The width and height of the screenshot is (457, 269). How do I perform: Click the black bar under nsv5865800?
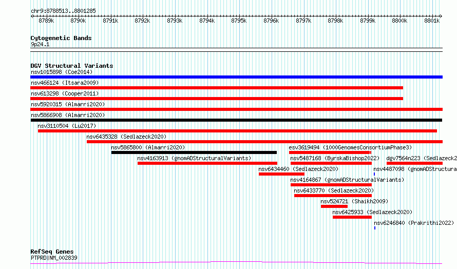(194, 152)
